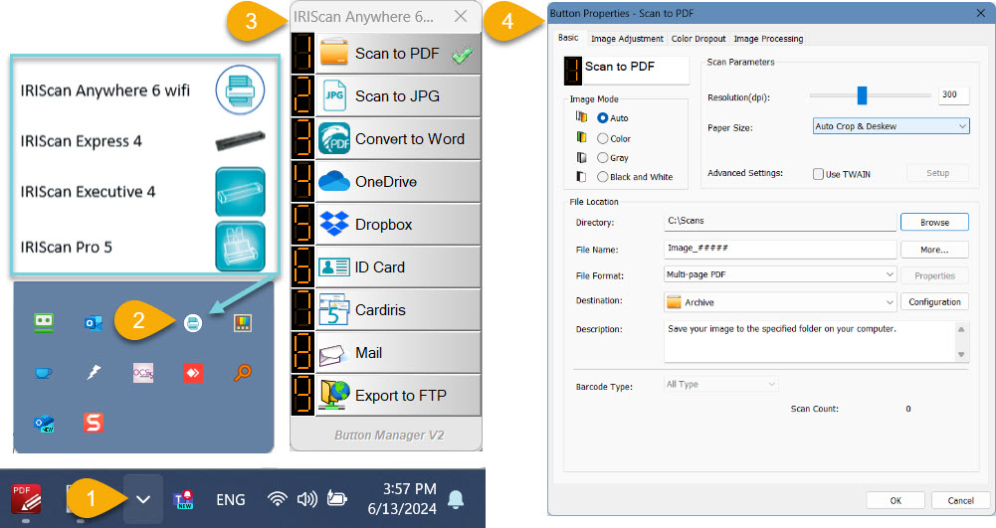Switch to the Image Adjustment tab

(627, 39)
